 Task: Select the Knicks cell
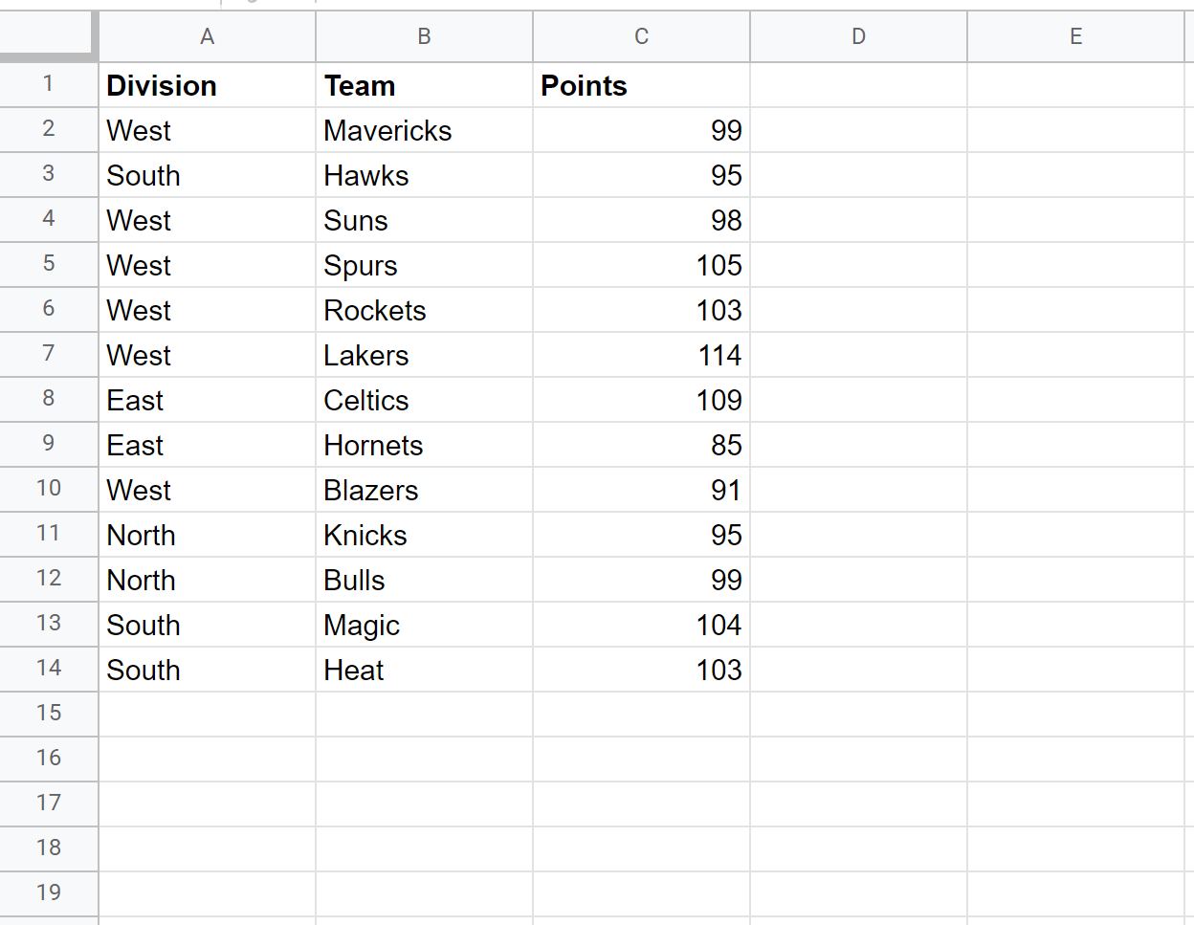pyautogui.click(x=424, y=536)
